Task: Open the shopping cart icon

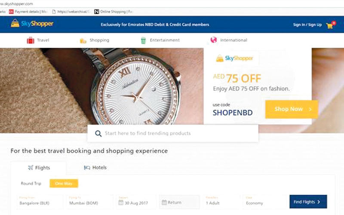Action: click(x=330, y=25)
